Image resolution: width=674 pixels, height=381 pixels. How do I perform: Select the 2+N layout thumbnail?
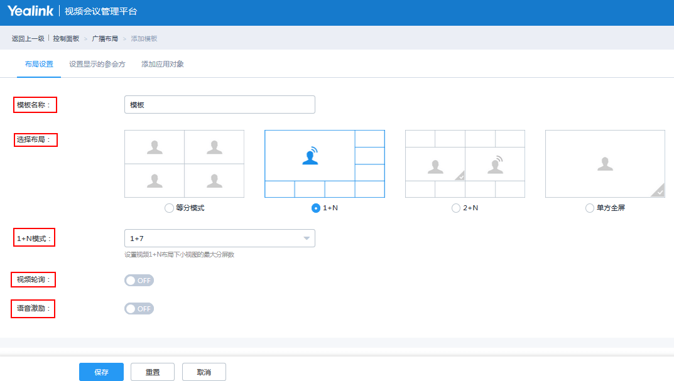(465, 164)
